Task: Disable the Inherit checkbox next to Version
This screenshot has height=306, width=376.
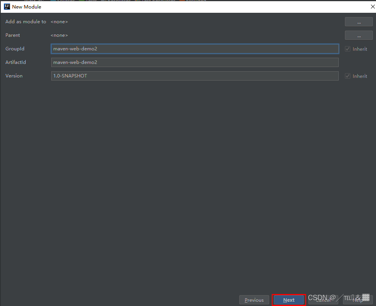Action: tap(348, 76)
